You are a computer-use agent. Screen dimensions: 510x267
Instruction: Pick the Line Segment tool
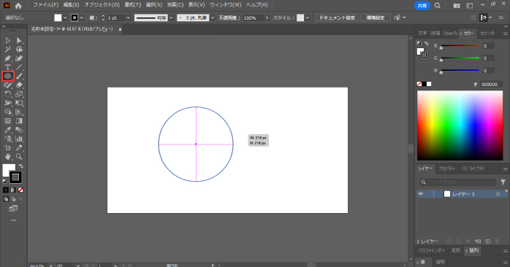(19, 67)
